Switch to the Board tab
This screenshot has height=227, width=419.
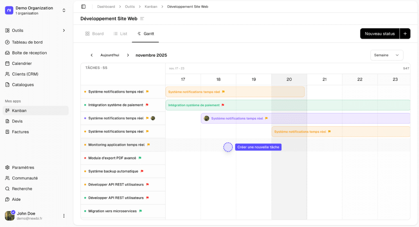click(x=95, y=34)
